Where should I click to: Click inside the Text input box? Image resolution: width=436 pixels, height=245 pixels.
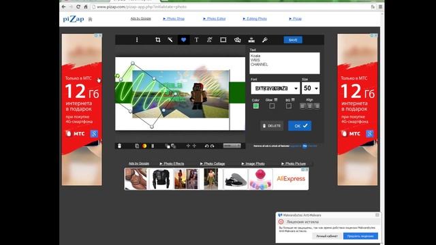point(285,63)
